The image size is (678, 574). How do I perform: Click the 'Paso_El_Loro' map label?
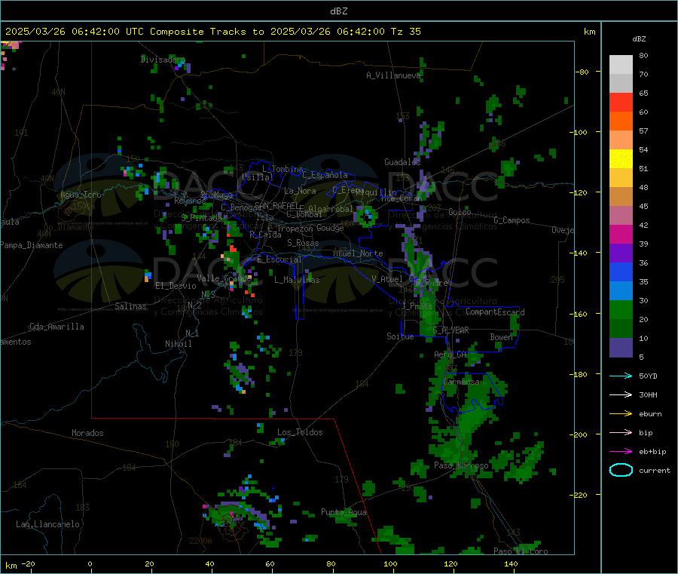pyautogui.click(x=521, y=551)
